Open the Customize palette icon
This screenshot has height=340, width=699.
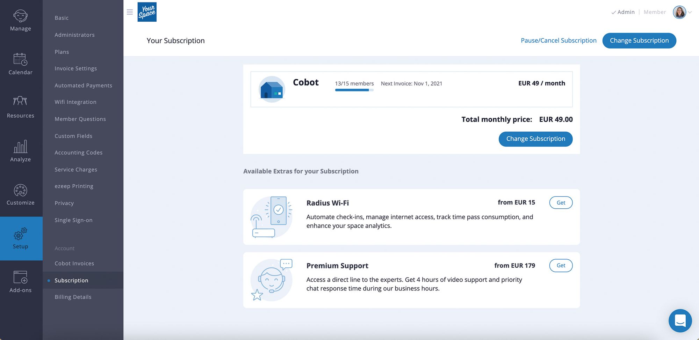21,190
